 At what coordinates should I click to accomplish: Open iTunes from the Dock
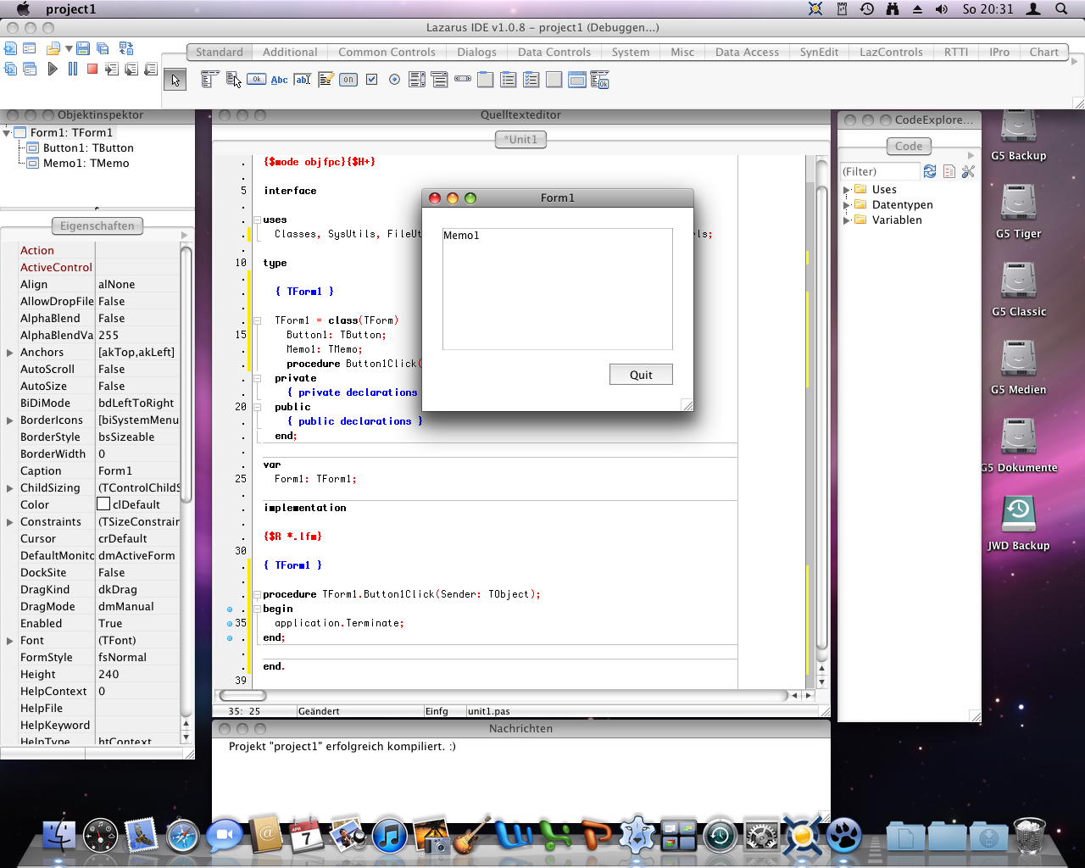pos(389,836)
